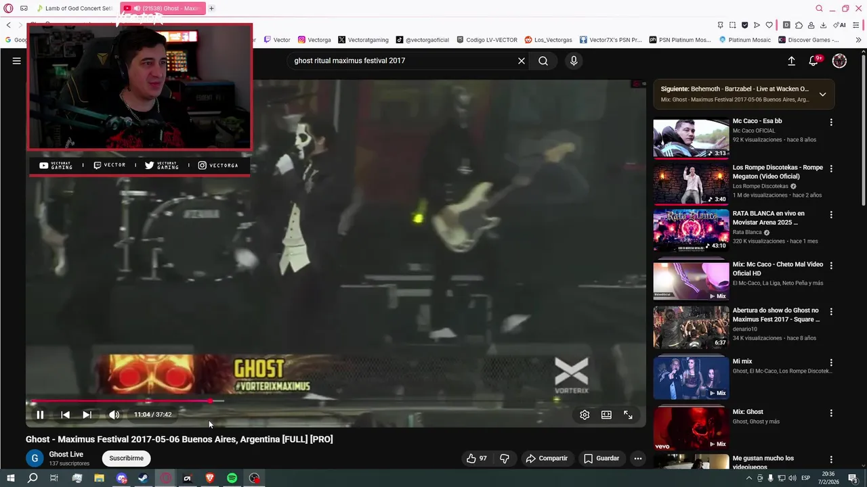The height and width of the screenshot is (487, 867).
Task: Expand the 'Siguiente' mix playlist panel
Action: (x=822, y=94)
